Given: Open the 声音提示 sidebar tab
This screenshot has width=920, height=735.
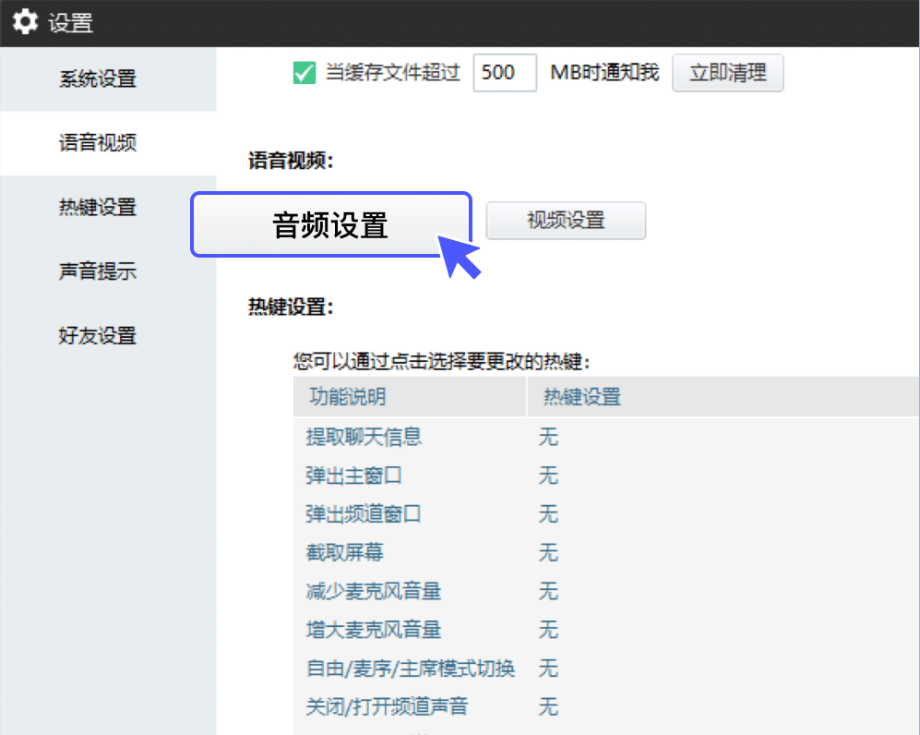Looking at the screenshot, I should click(98, 271).
